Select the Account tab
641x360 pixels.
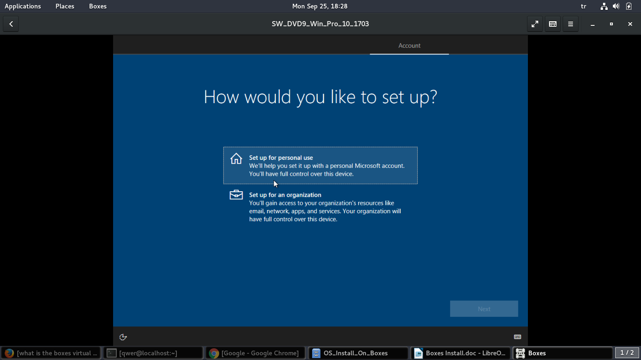(409, 45)
